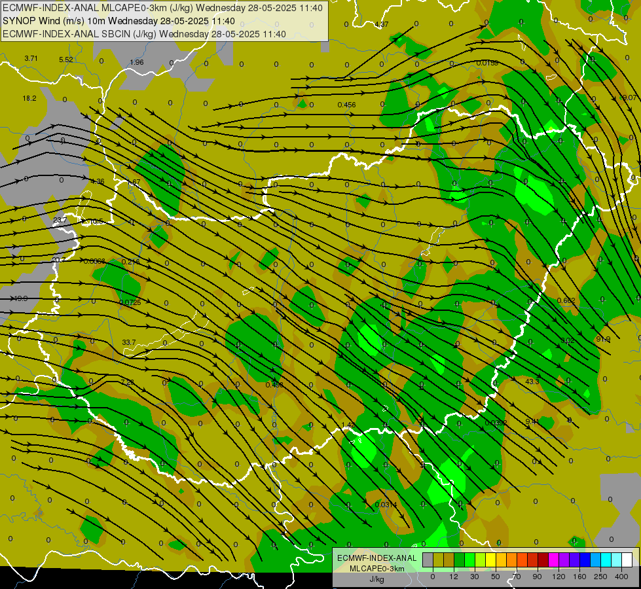Viewport: 641px width, 589px height.
Task: Click the map value 20.7
Action: (x=59, y=260)
